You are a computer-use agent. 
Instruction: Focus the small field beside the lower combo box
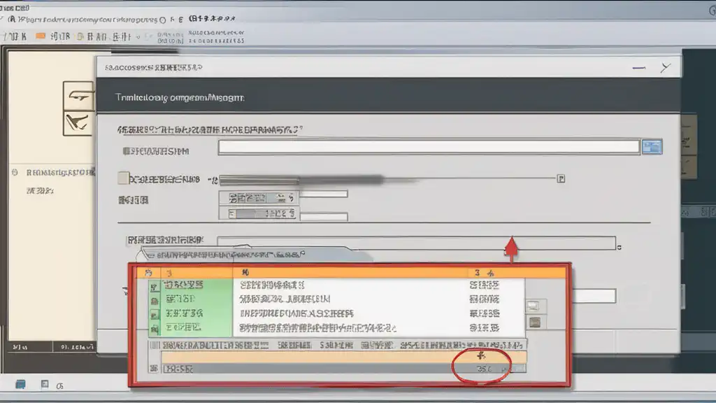coord(324,217)
